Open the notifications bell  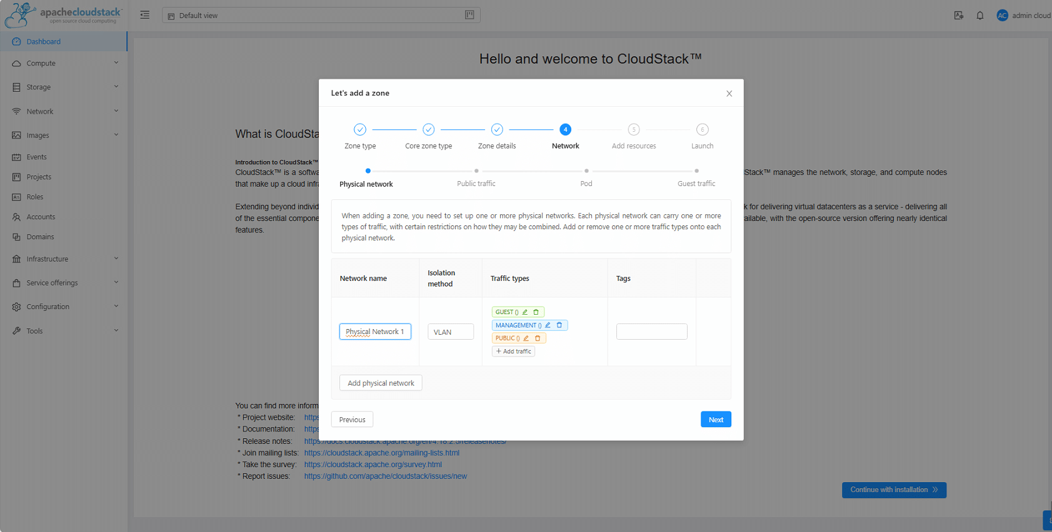[979, 16]
